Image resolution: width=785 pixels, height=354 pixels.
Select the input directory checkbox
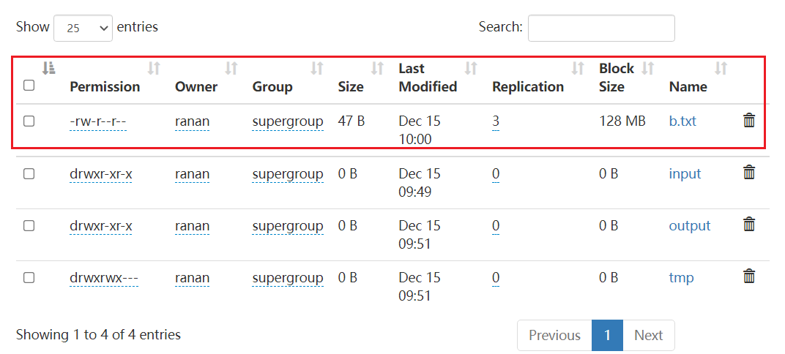point(29,173)
